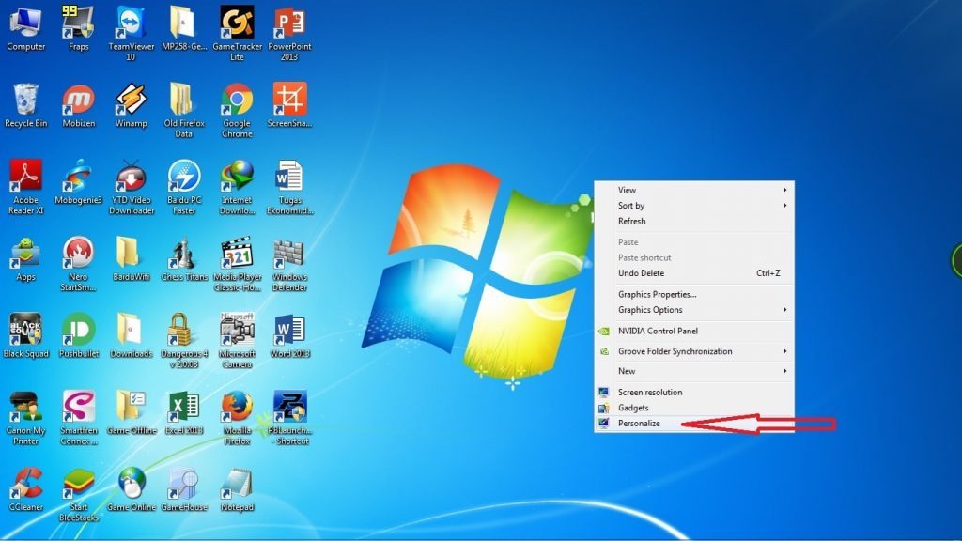
Task: Click the Chess Titans shortcut
Action: pos(184,253)
